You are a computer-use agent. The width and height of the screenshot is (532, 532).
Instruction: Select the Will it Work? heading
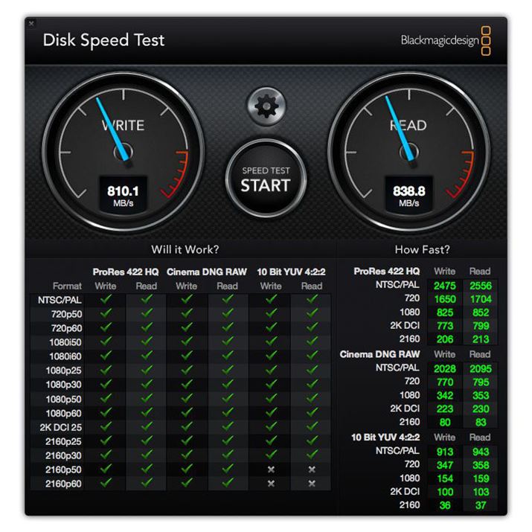(x=185, y=250)
